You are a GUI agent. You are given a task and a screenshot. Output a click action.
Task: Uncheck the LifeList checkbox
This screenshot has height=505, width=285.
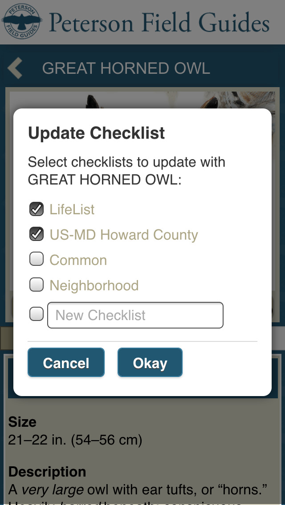(x=37, y=209)
